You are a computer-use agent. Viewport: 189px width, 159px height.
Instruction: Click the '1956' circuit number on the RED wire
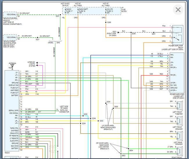click(x=151, y=74)
